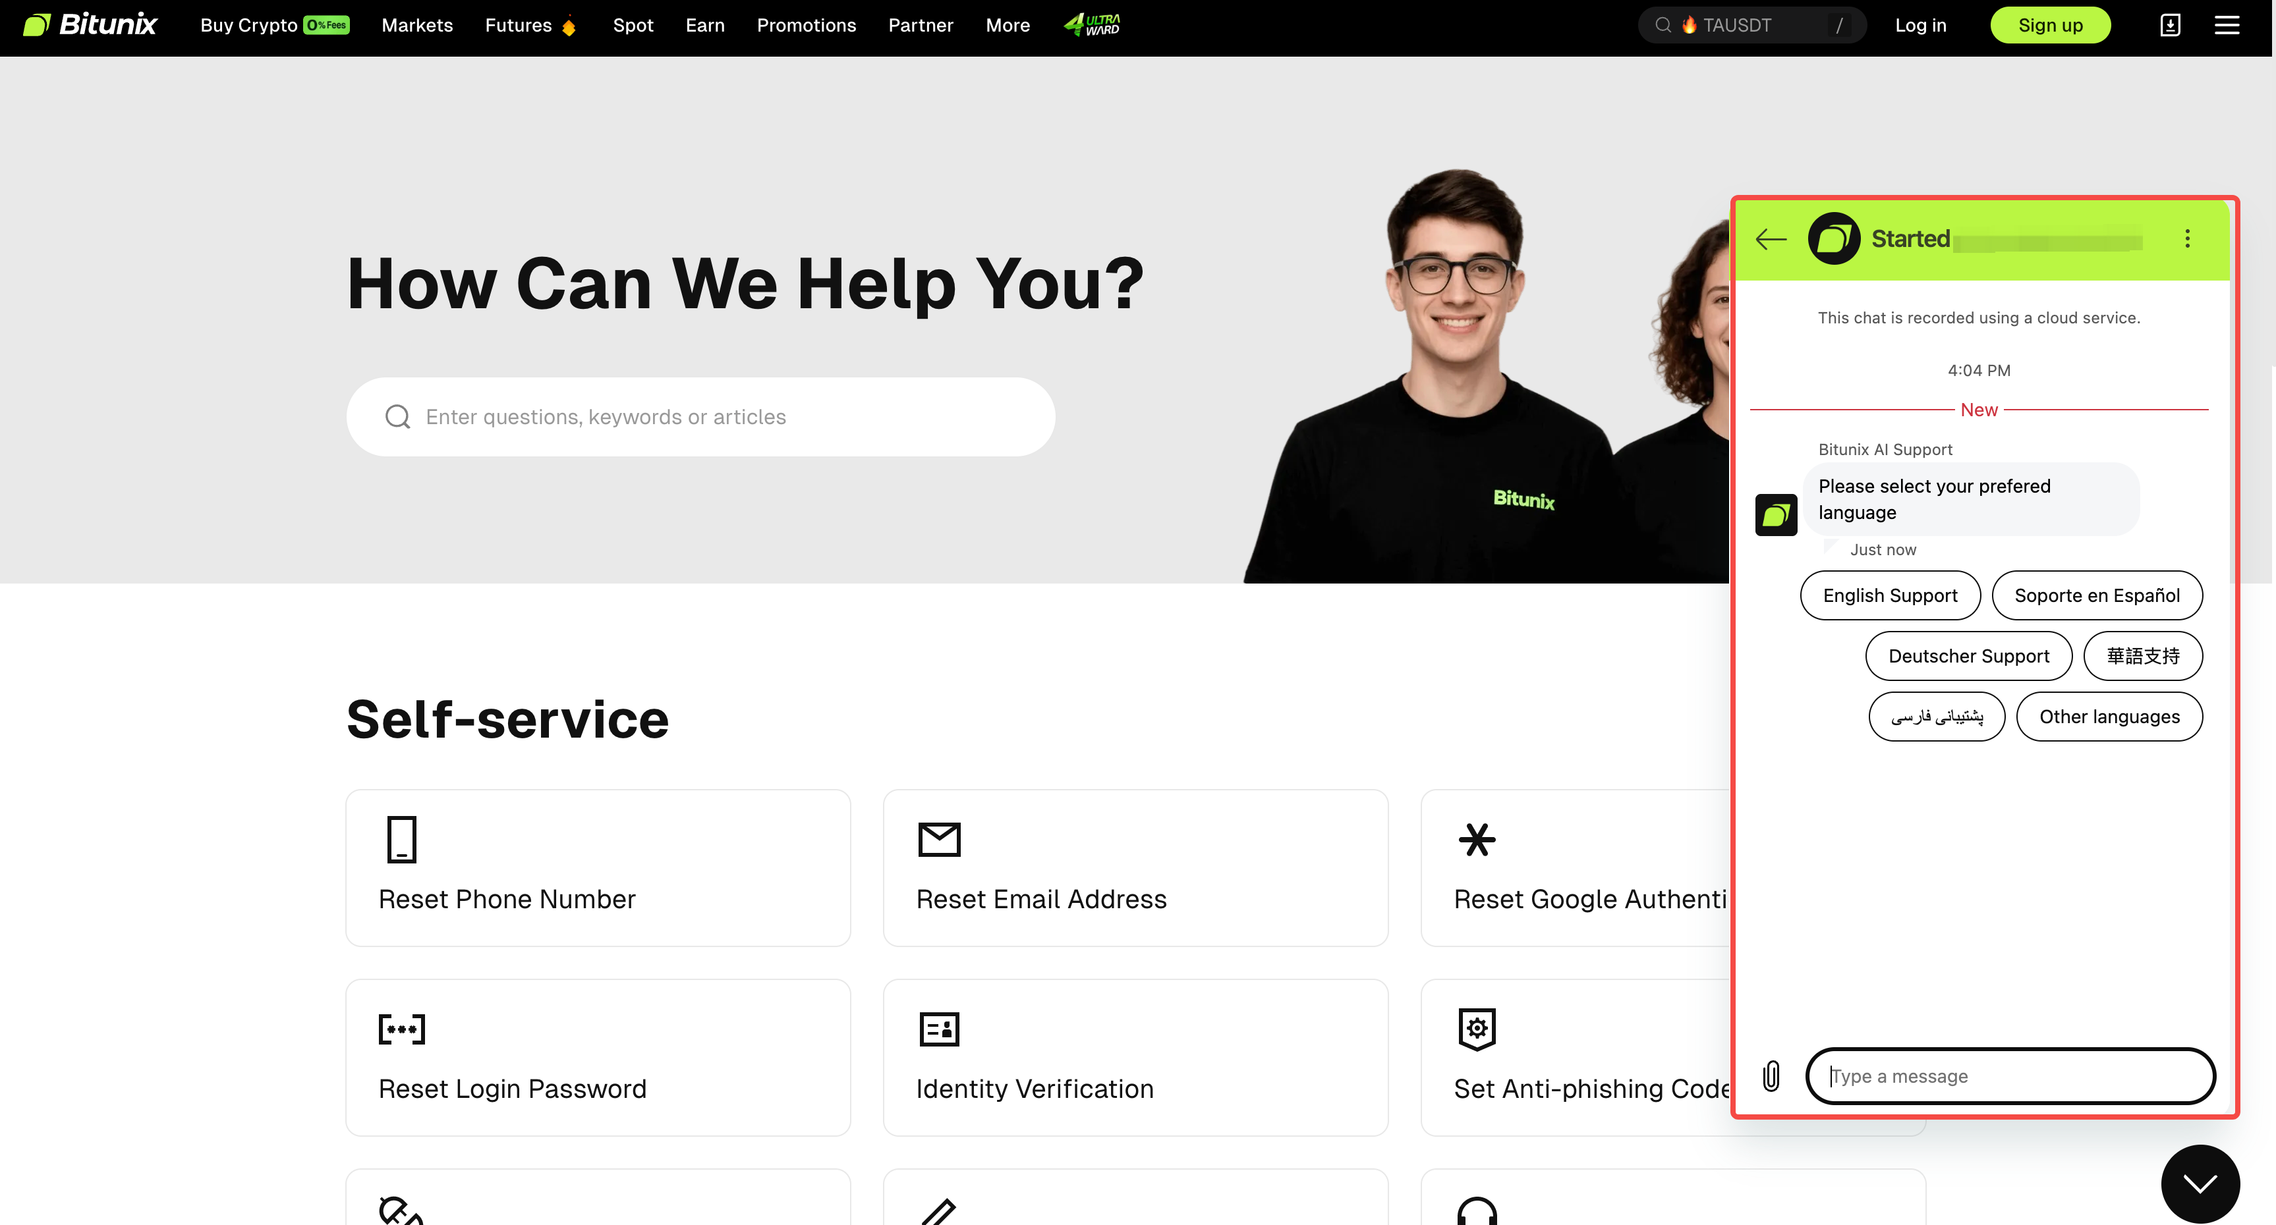Open the hamburger menu icon
The image size is (2276, 1225).
(x=2227, y=25)
